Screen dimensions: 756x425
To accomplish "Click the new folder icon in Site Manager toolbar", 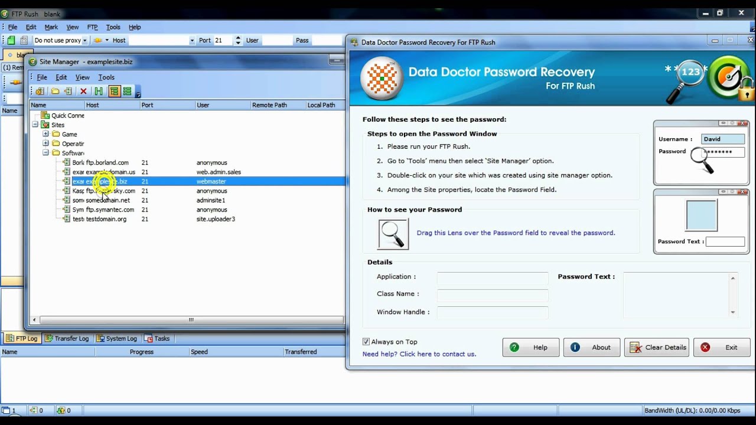I will (x=55, y=91).
